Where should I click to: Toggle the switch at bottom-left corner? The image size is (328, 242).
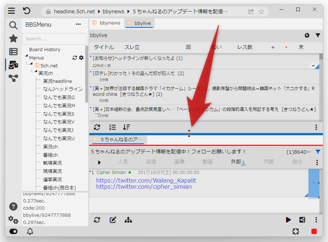13,231
